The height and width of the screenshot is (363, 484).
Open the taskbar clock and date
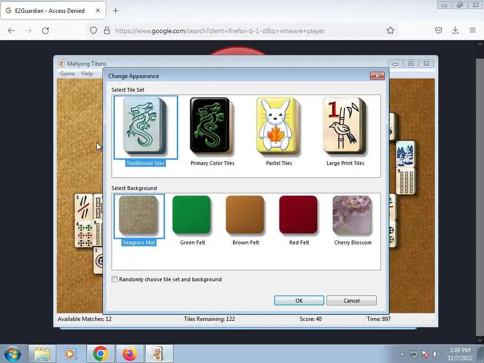(x=460, y=354)
